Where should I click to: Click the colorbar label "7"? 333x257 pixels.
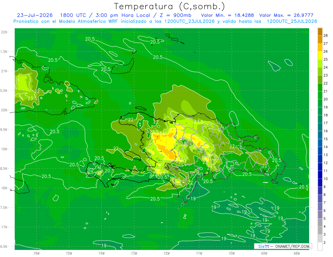325,203
